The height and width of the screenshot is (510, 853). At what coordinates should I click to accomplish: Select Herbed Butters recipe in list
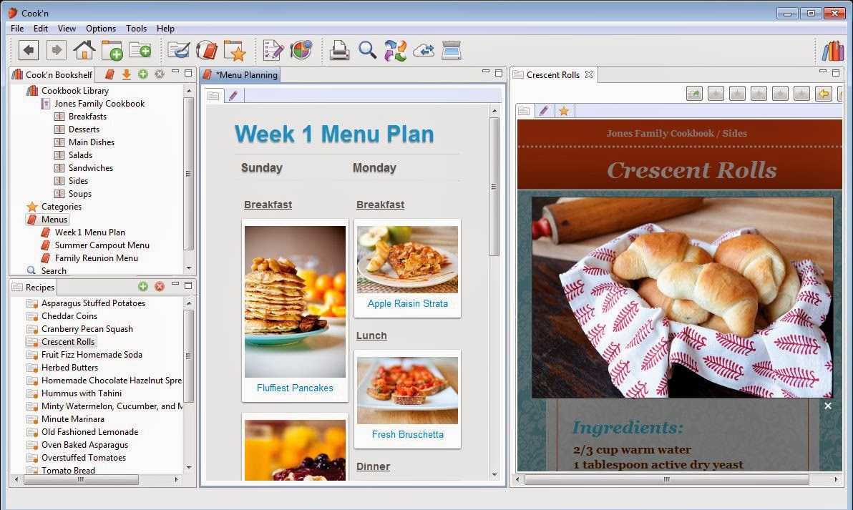69,368
